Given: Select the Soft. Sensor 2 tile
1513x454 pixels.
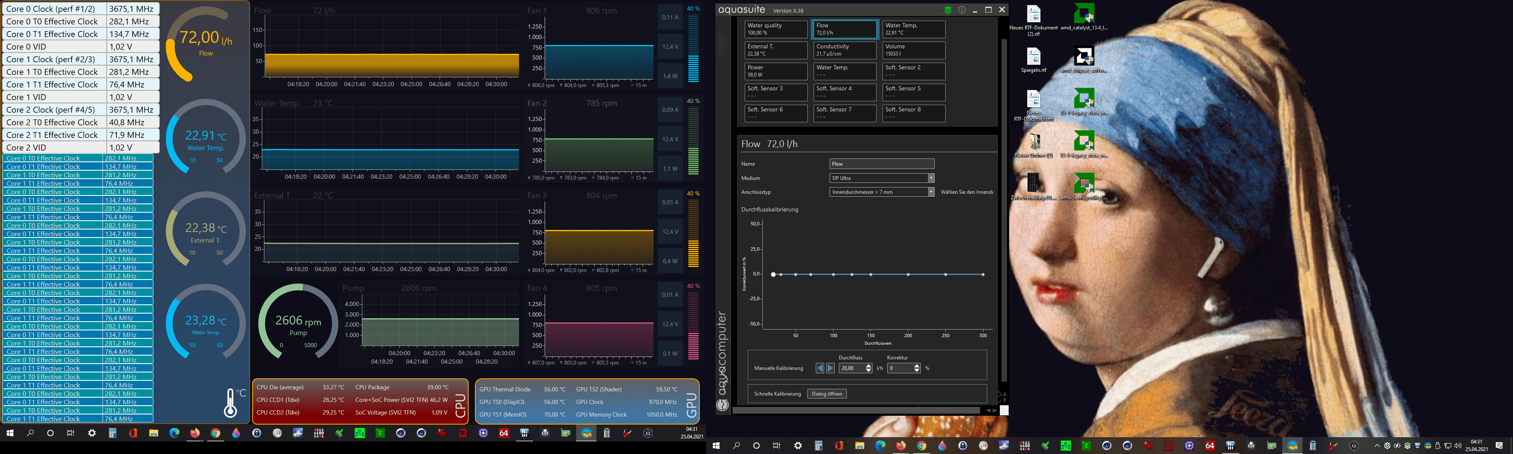Looking at the screenshot, I should coord(914,71).
